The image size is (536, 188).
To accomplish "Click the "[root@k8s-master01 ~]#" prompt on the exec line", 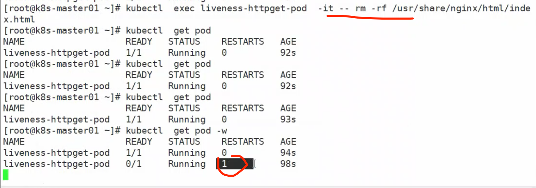I will pos(62,8).
